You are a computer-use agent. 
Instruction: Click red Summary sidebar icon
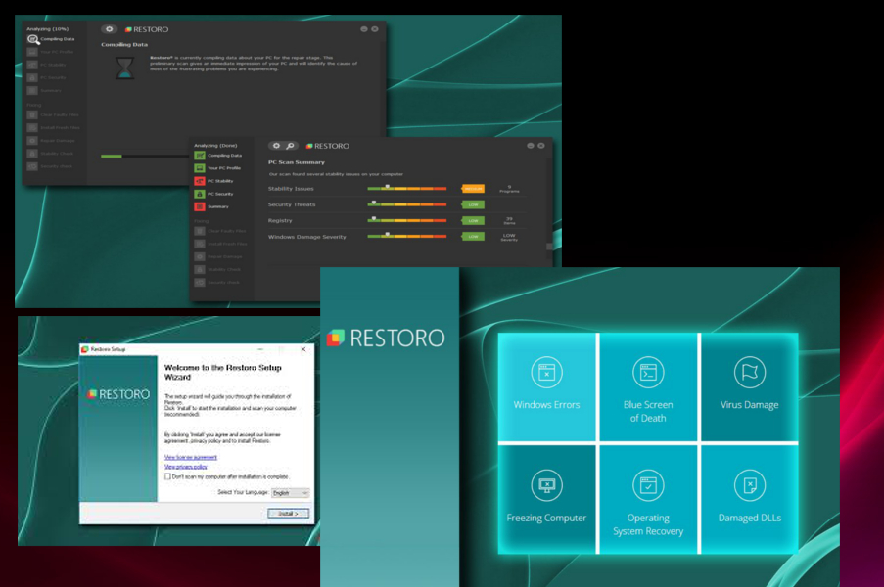pos(200,206)
